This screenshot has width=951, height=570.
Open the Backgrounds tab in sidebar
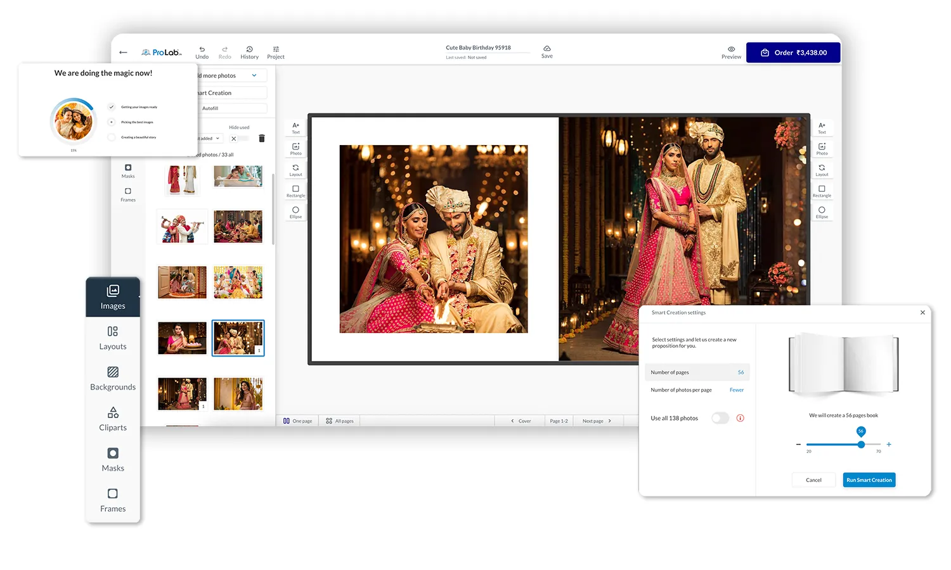point(113,377)
